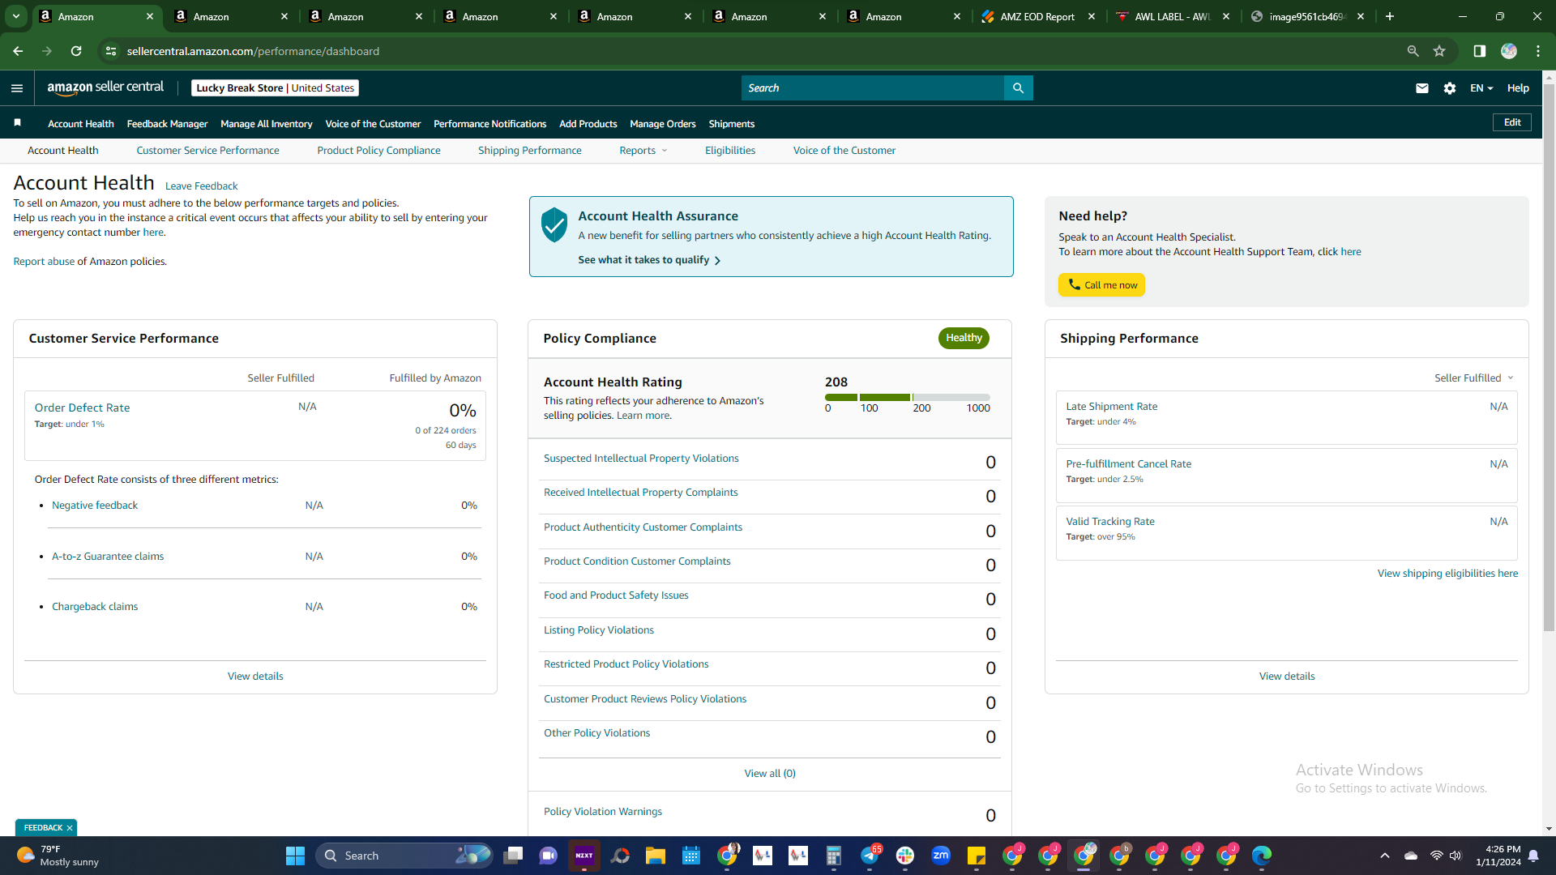Reload the page with refresh icon
This screenshot has height=875, width=1556.
(x=76, y=51)
